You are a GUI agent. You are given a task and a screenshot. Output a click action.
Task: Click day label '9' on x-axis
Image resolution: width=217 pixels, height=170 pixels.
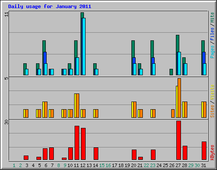[65, 165]
